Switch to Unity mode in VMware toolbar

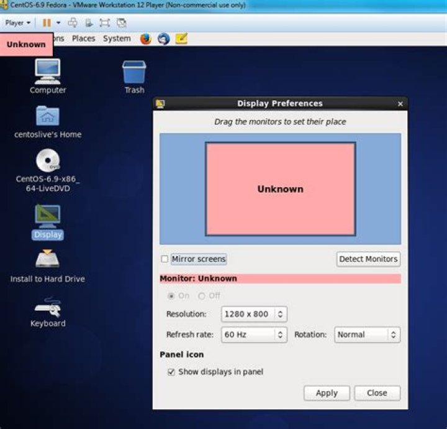tap(122, 23)
